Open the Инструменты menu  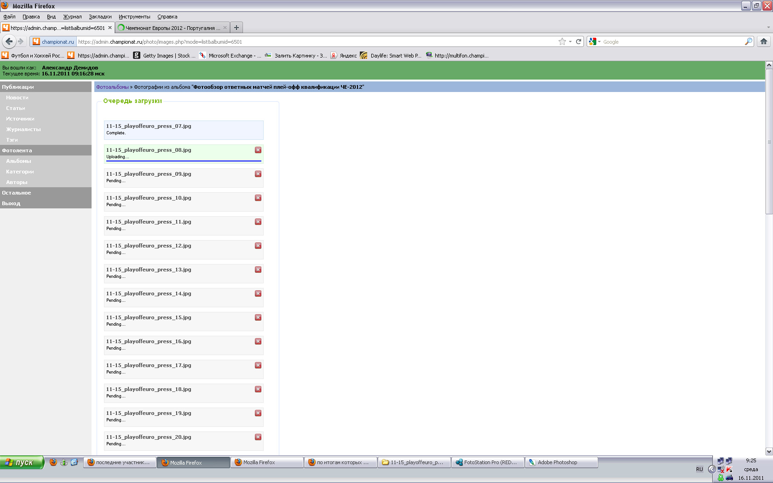134,17
